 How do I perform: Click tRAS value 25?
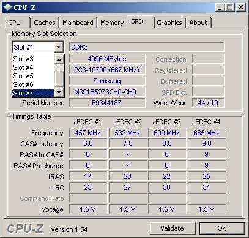point(207,176)
